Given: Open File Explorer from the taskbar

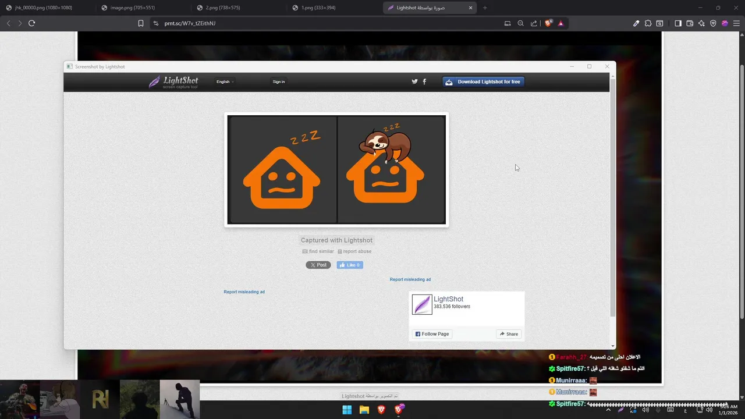Looking at the screenshot, I should coord(364,410).
